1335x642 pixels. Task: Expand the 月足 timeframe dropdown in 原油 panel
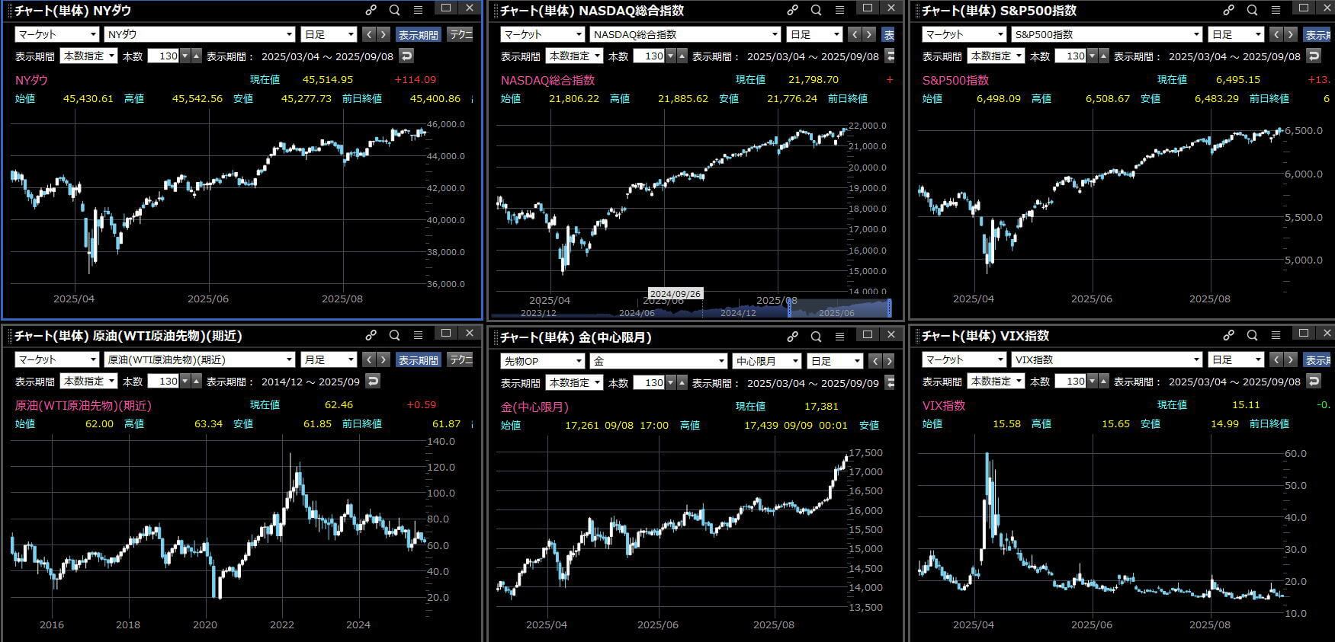click(x=329, y=359)
